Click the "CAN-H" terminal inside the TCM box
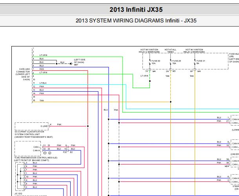The image size is (239, 196). pyautogui.click(x=36, y=151)
